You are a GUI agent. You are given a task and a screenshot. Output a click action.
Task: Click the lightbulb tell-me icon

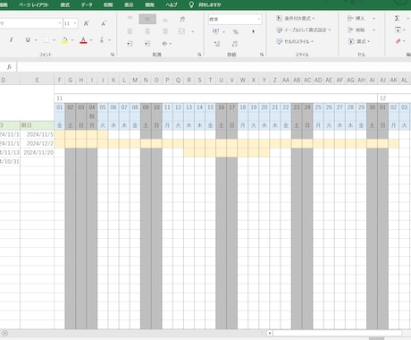click(191, 4)
